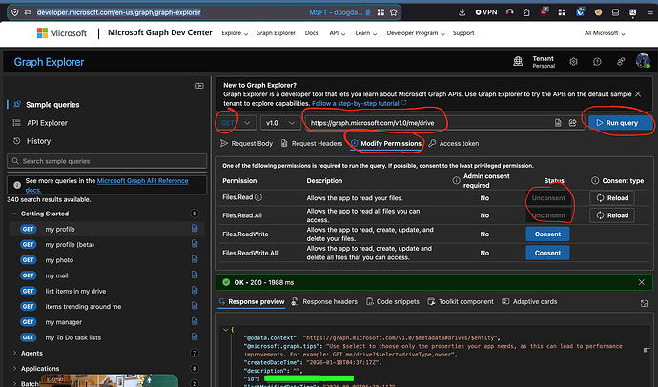Open docs icon for my mail query

coord(195,275)
